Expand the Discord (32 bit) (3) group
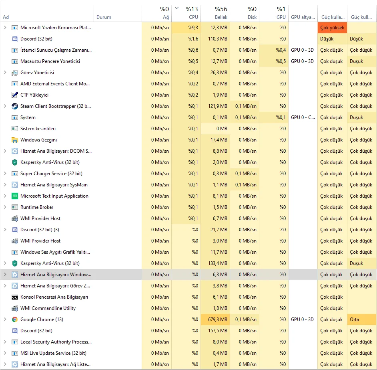Viewport: 377px width, 370px height. (x=5, y=230)
